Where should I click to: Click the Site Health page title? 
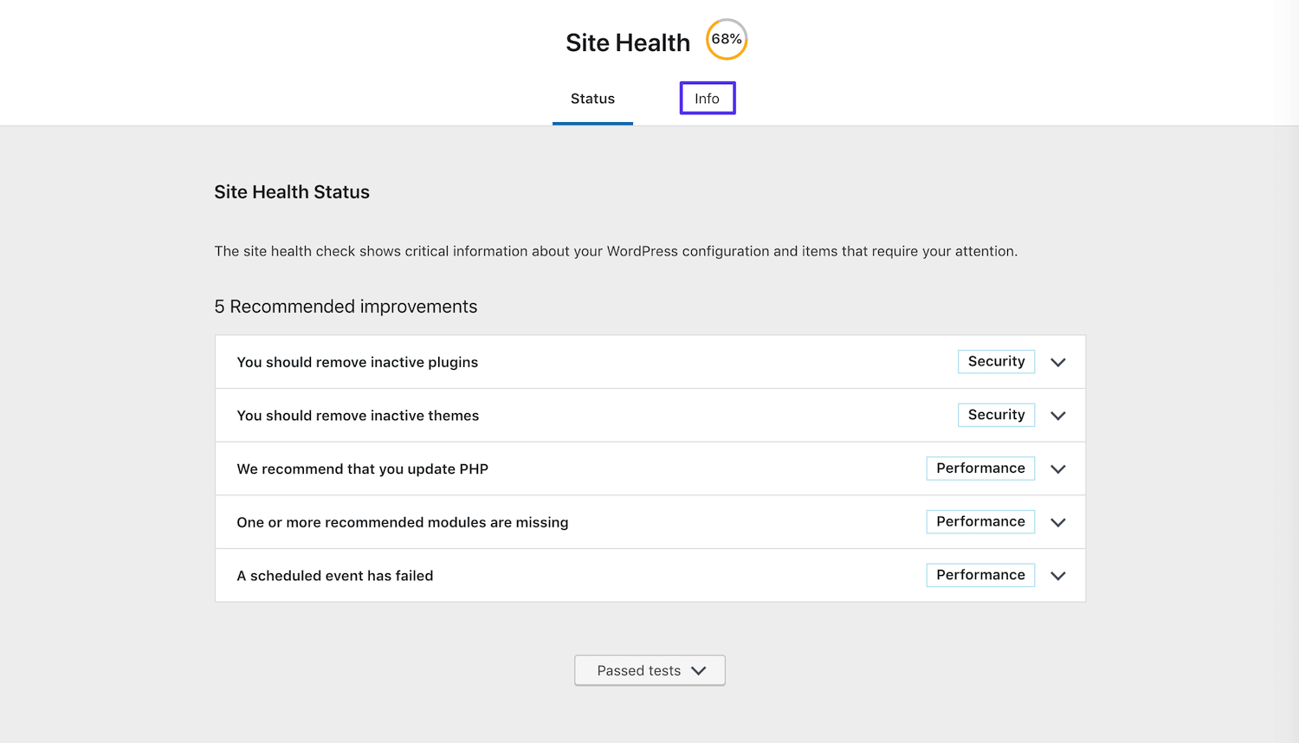[x=628, y=42]
